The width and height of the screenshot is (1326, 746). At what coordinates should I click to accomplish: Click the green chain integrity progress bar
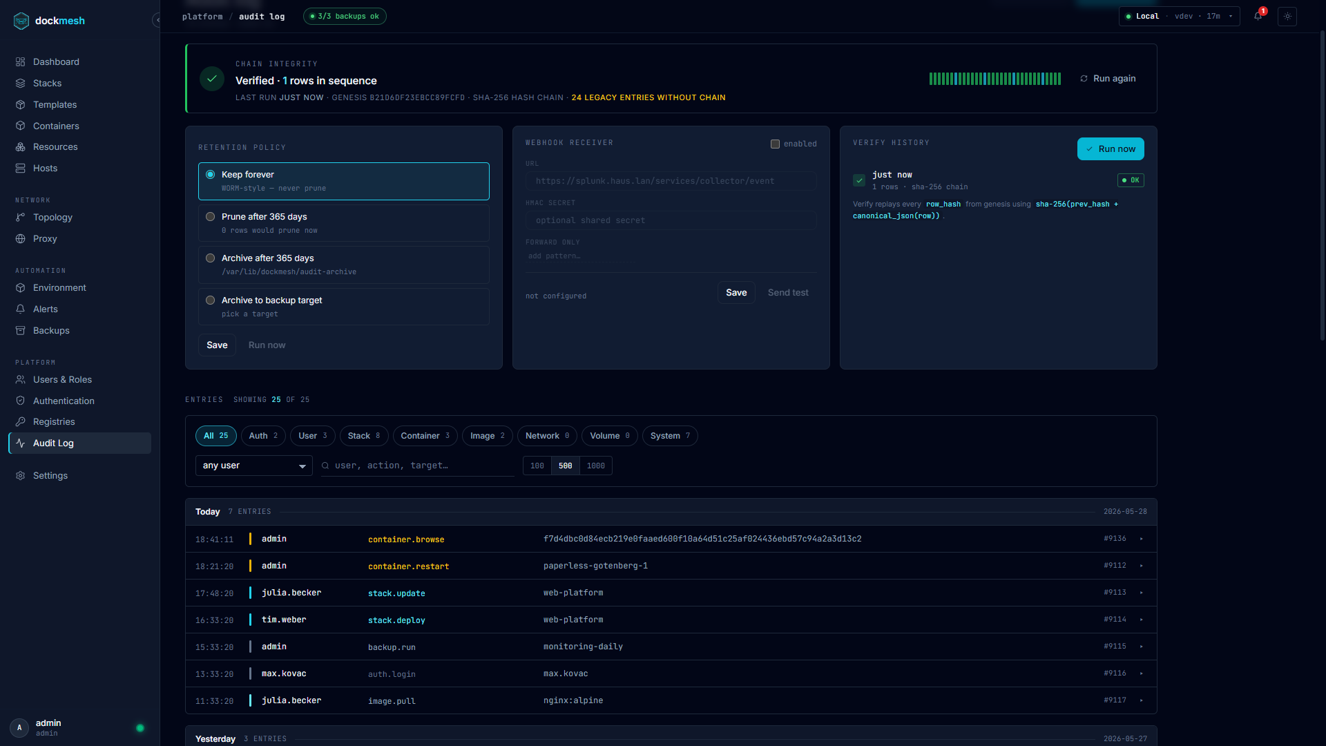[x=995, y=79]
